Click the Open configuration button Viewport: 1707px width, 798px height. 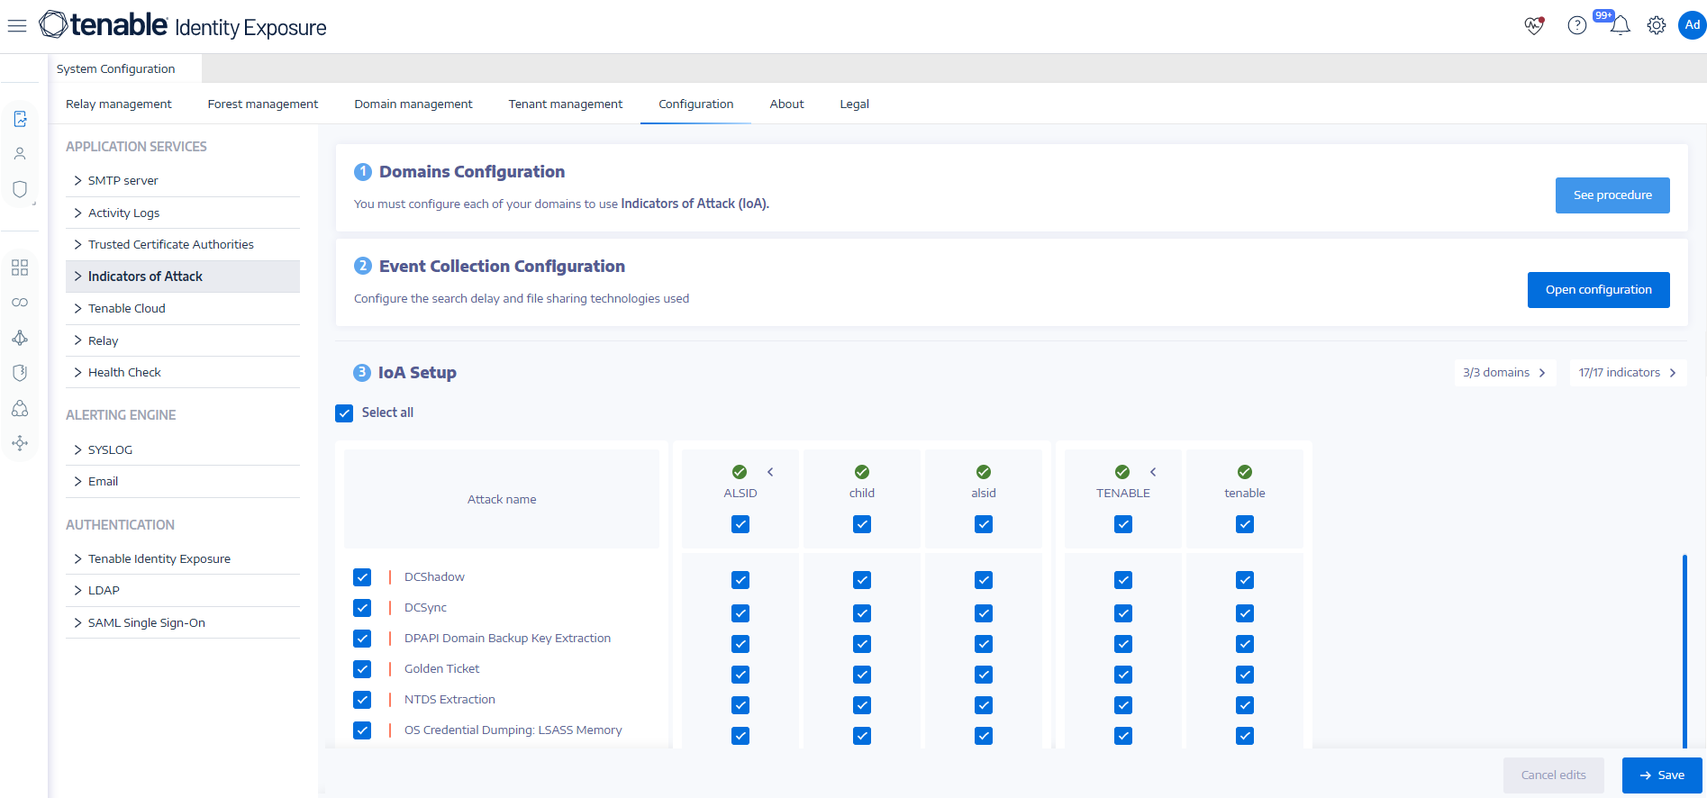pyautogui.click(x=1598, y=290)
